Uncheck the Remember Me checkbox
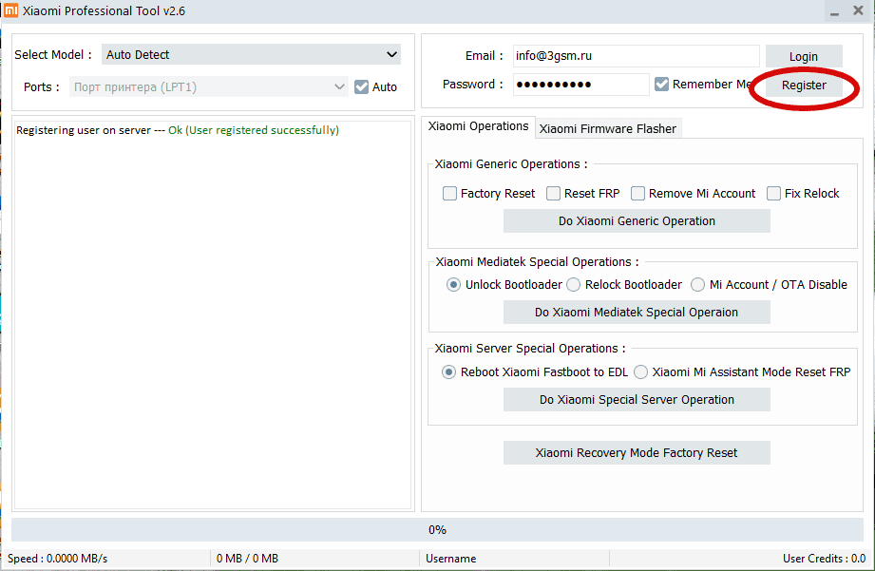875x571 pixels. point(661,85)
